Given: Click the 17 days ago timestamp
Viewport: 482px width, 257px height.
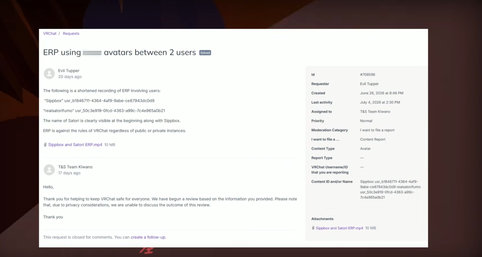Looking at the screenshot, I should [x=69, y=173].
